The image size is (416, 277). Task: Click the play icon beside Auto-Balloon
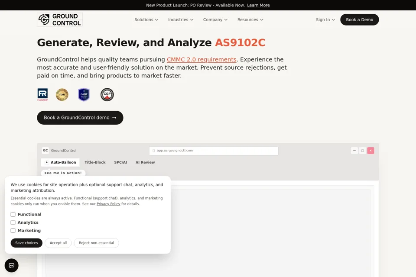point(47,162)
